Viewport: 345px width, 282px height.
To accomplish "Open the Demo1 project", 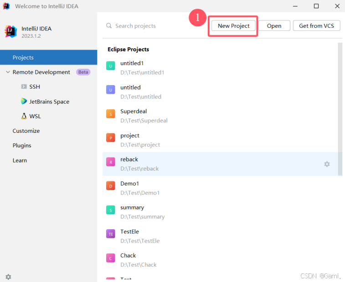I will [220, 188].
